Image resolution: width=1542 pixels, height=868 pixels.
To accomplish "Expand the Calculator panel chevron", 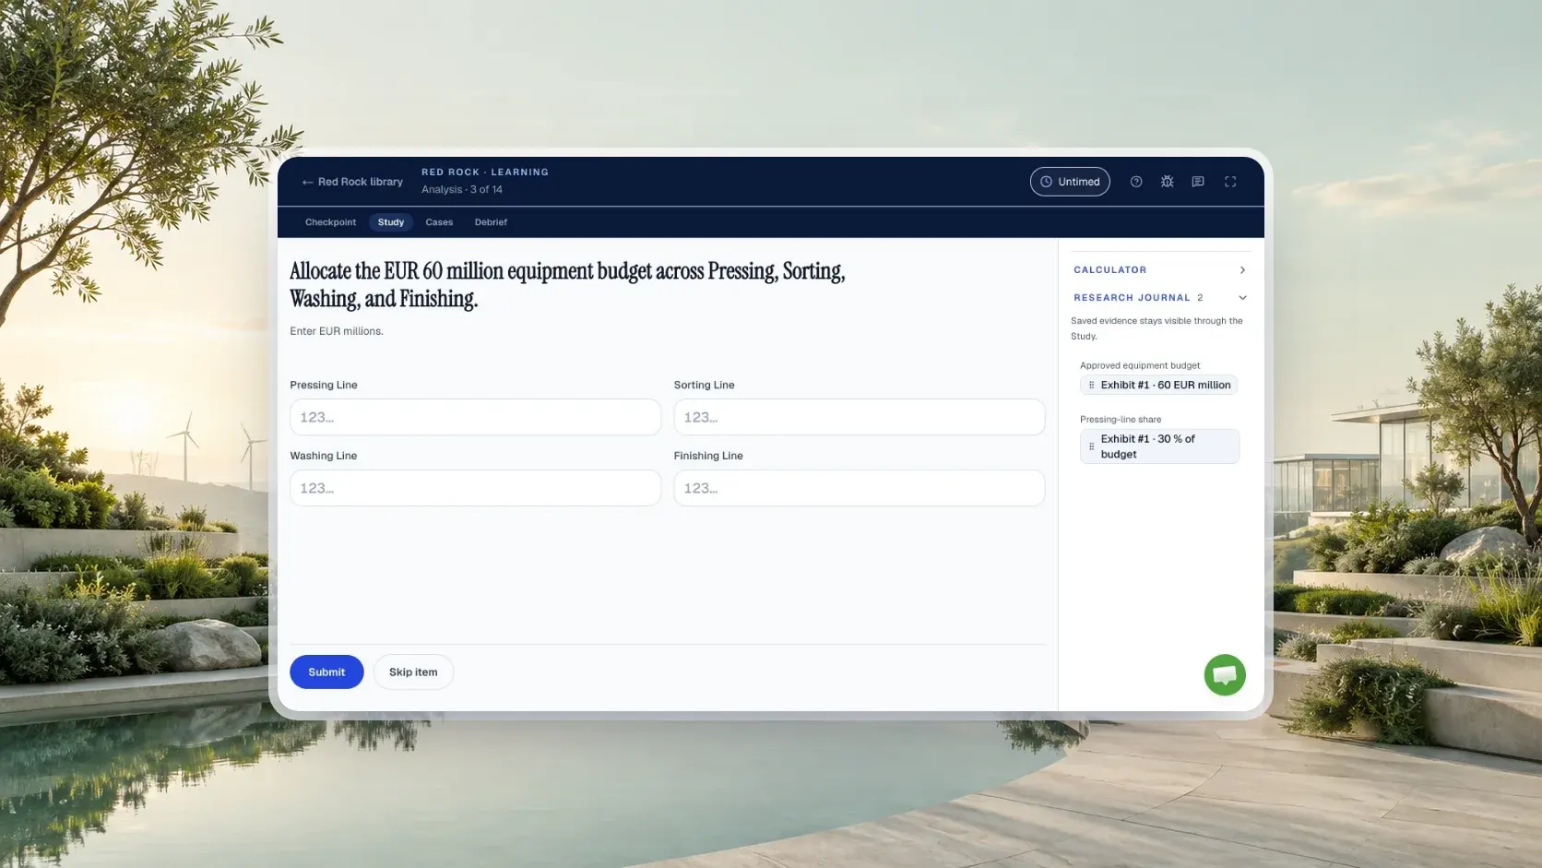I will (x=1242, y=270).
